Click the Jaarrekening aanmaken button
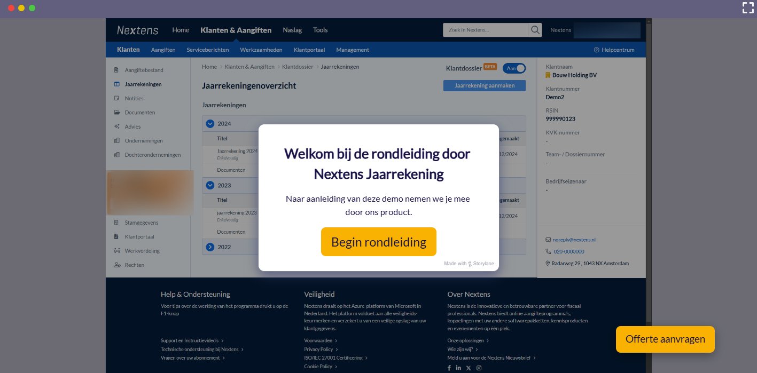757x373 pixels. click(x=485, y=85)
